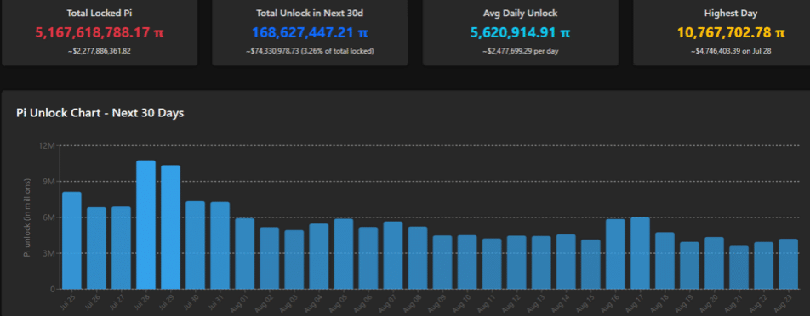Click the Total Locked Pi card heading
Viewport: 810px width, 316px height.
pos(100,13)
